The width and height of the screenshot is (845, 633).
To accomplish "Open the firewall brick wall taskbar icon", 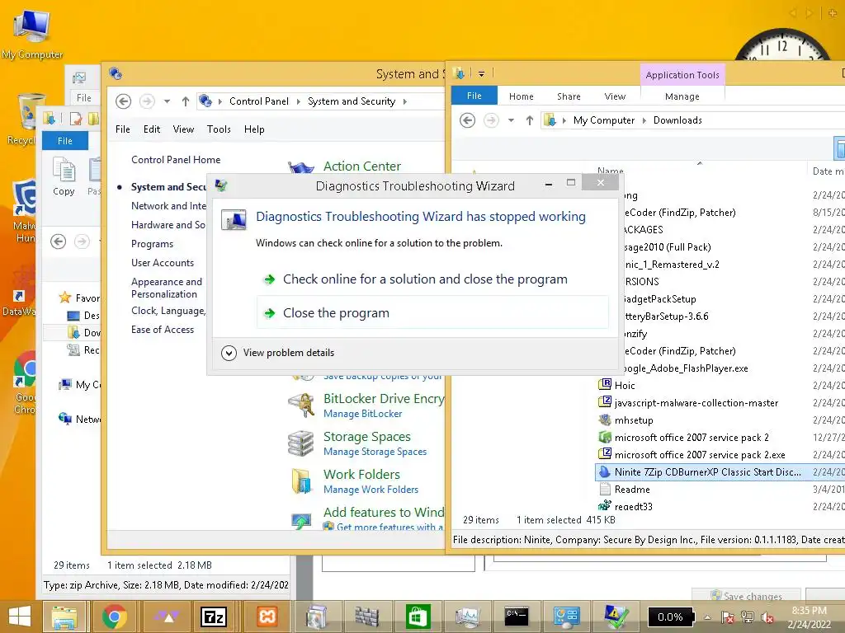I will (367, 617).
